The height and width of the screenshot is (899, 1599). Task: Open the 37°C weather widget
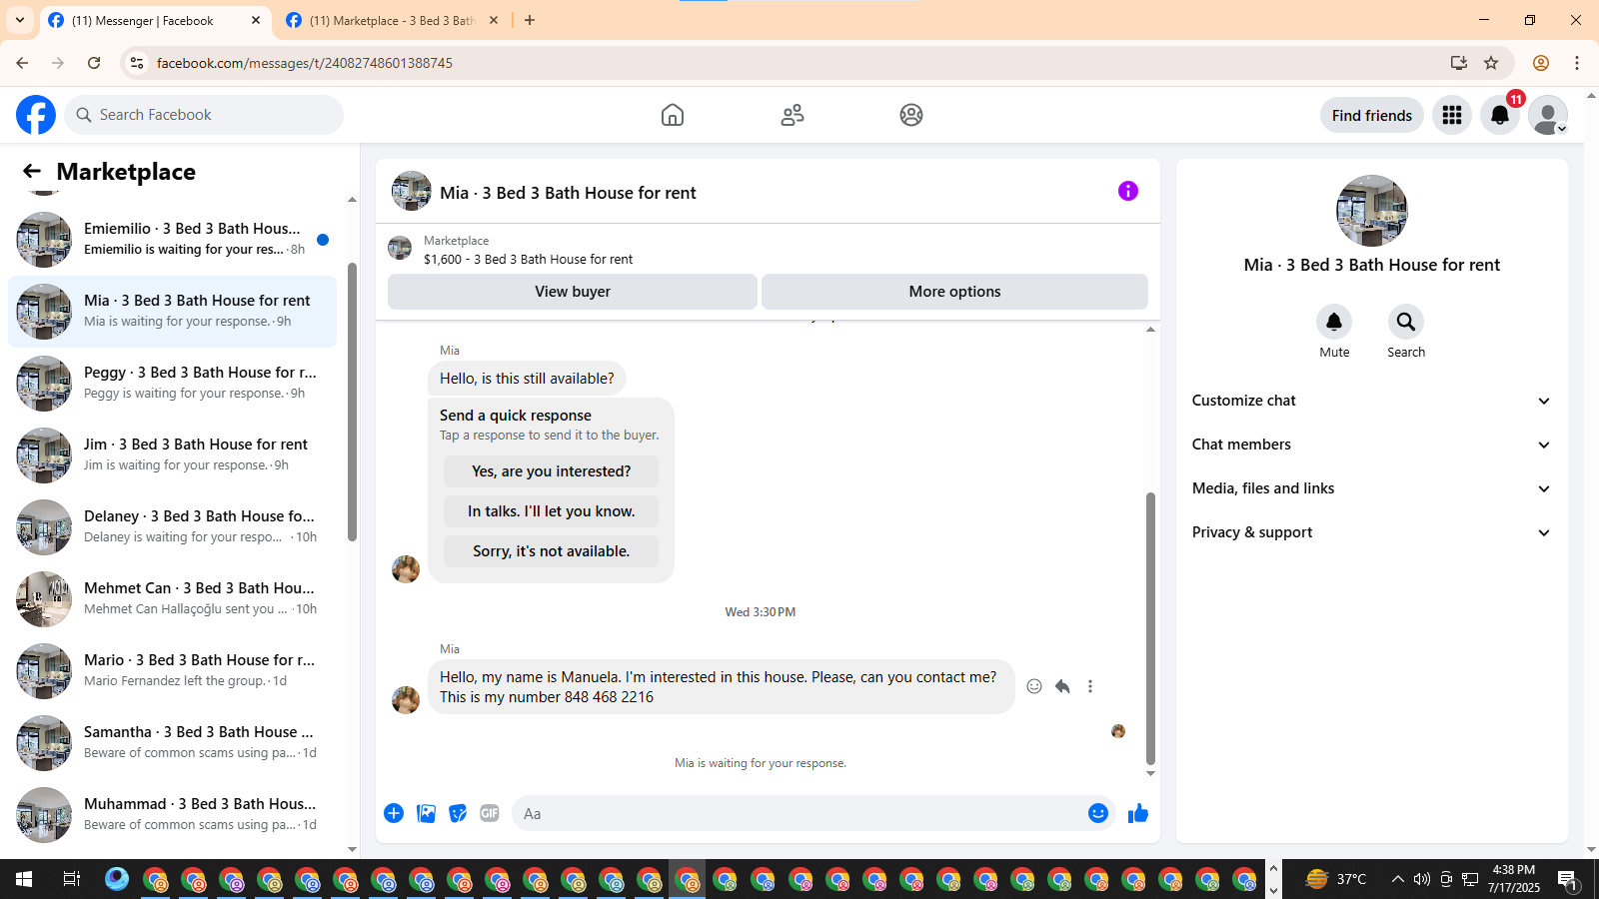[x=1336, y=879]
